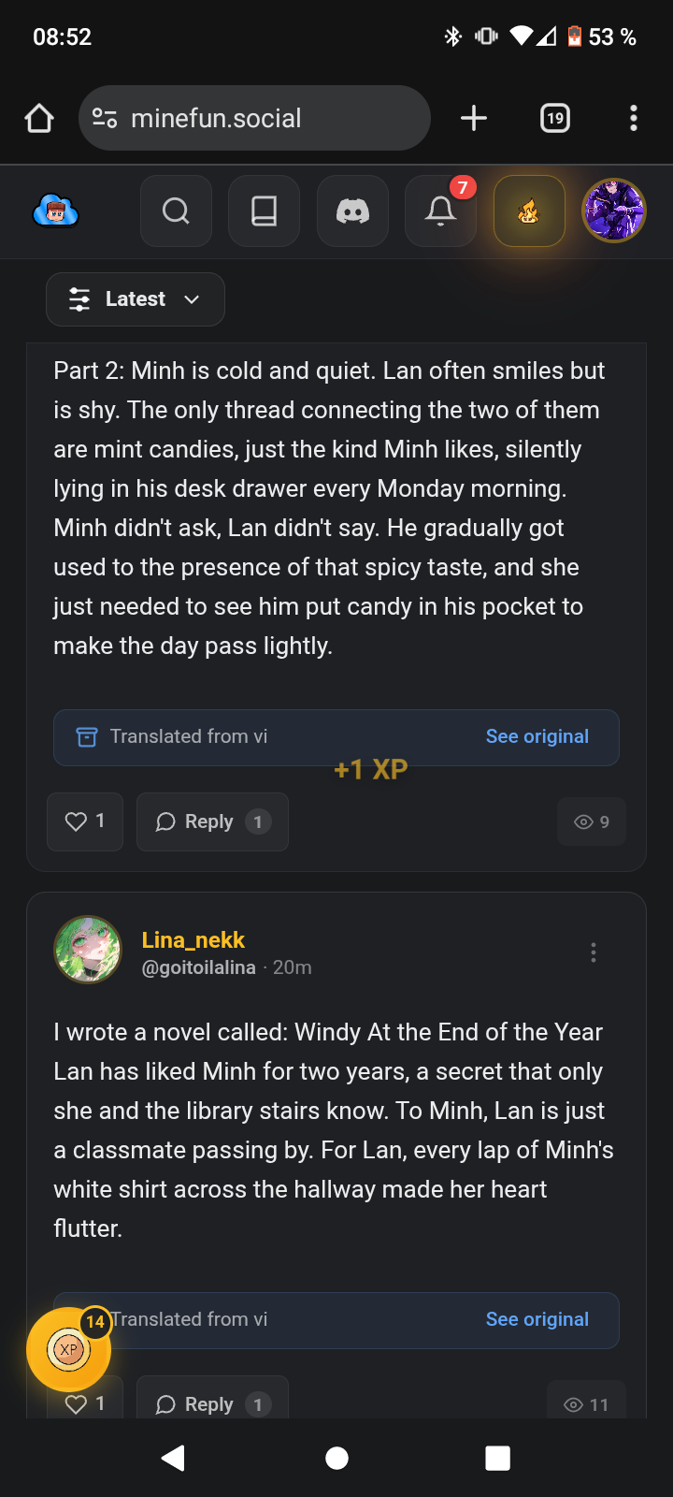Tap the flame streak icon
The width and height of the screenshot is (673, 1497).
(x=529, y=211)
